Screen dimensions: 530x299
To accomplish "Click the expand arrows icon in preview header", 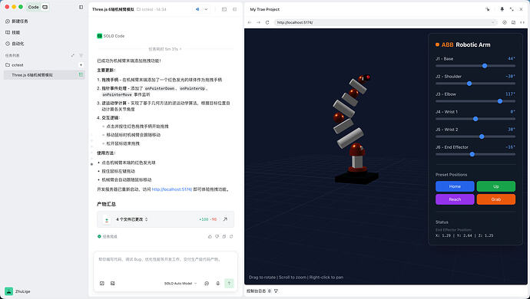I will [x=512, y=9].
